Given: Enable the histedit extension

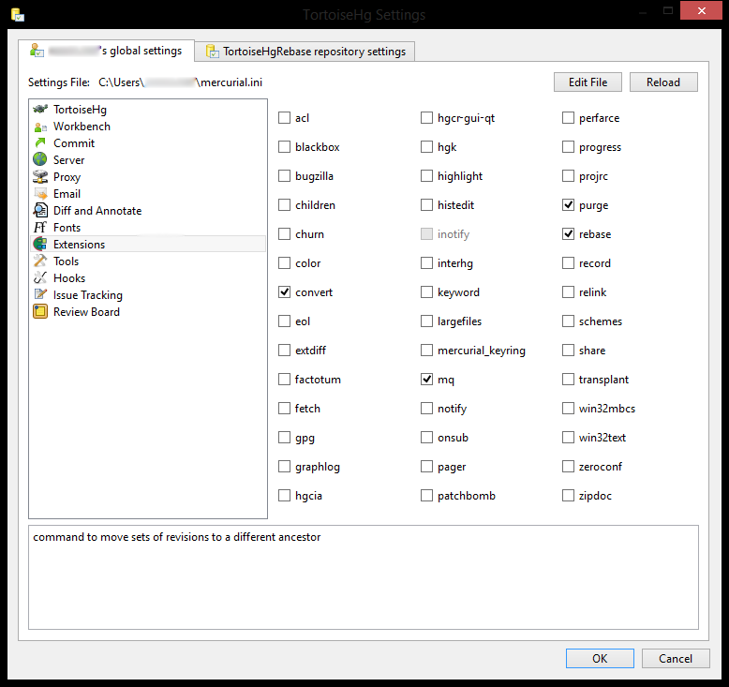Looking at the screenshot, I should (426, 205).
